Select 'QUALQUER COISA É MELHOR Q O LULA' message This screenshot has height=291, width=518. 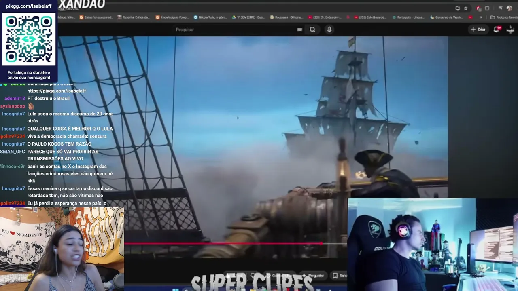70,129
